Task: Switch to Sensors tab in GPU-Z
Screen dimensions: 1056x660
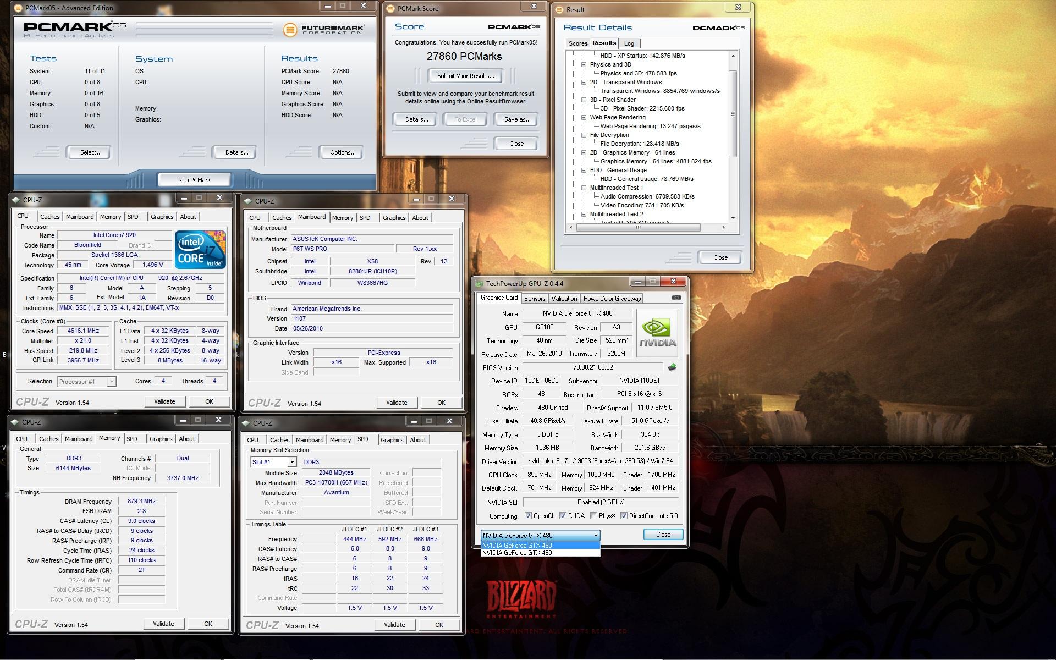Action: pyautogui.click(x=534, y=299)
